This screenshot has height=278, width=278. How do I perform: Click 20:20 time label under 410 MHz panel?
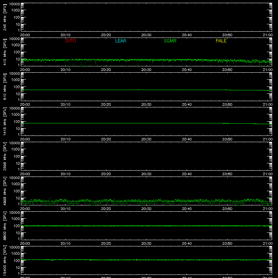click(106, 70)
